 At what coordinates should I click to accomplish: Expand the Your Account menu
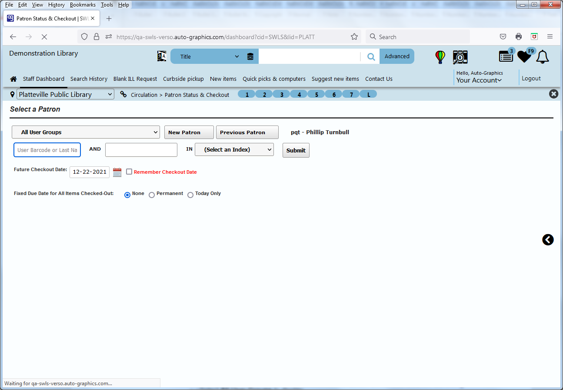click(479, 80)
